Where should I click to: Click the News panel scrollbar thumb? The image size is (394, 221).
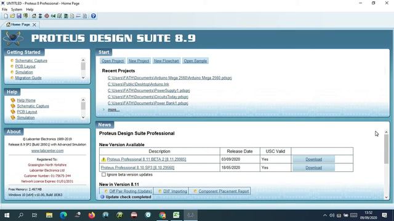coord(386,149)
